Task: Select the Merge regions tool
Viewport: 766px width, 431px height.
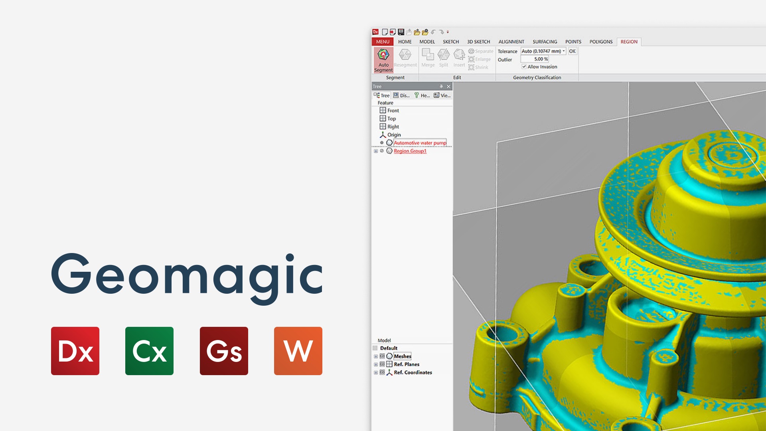Action: tap(428, 57)
